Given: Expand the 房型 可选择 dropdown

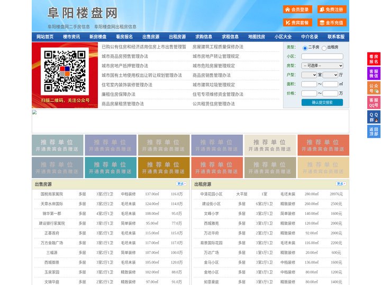Looking at the screenshot, I should click(x=322, y=65).
